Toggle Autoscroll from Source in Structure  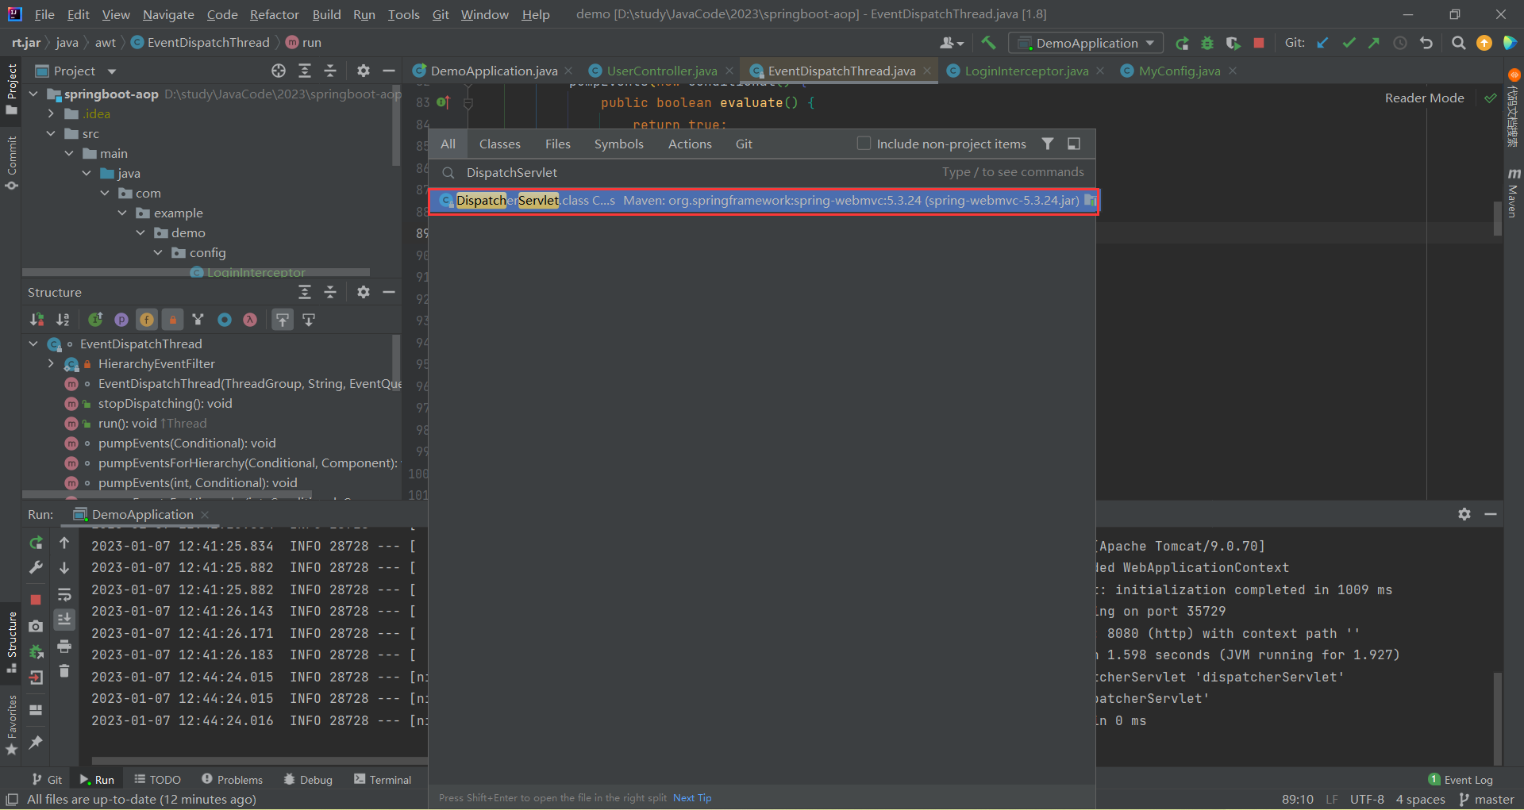click(309, 320)
